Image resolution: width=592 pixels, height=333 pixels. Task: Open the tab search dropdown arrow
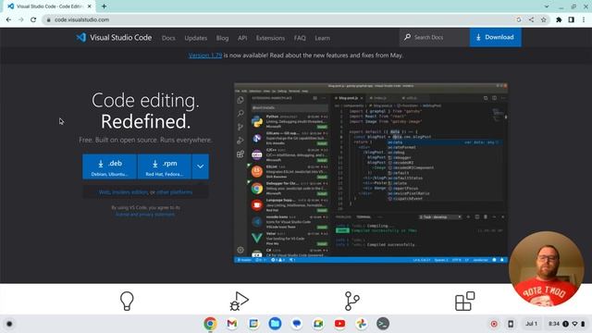coord(547,6)
